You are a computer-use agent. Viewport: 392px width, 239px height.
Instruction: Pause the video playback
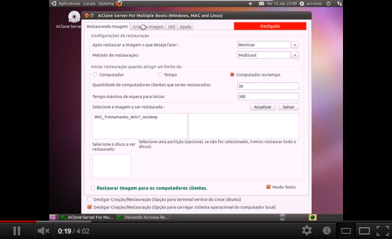(x=17, y=231)
